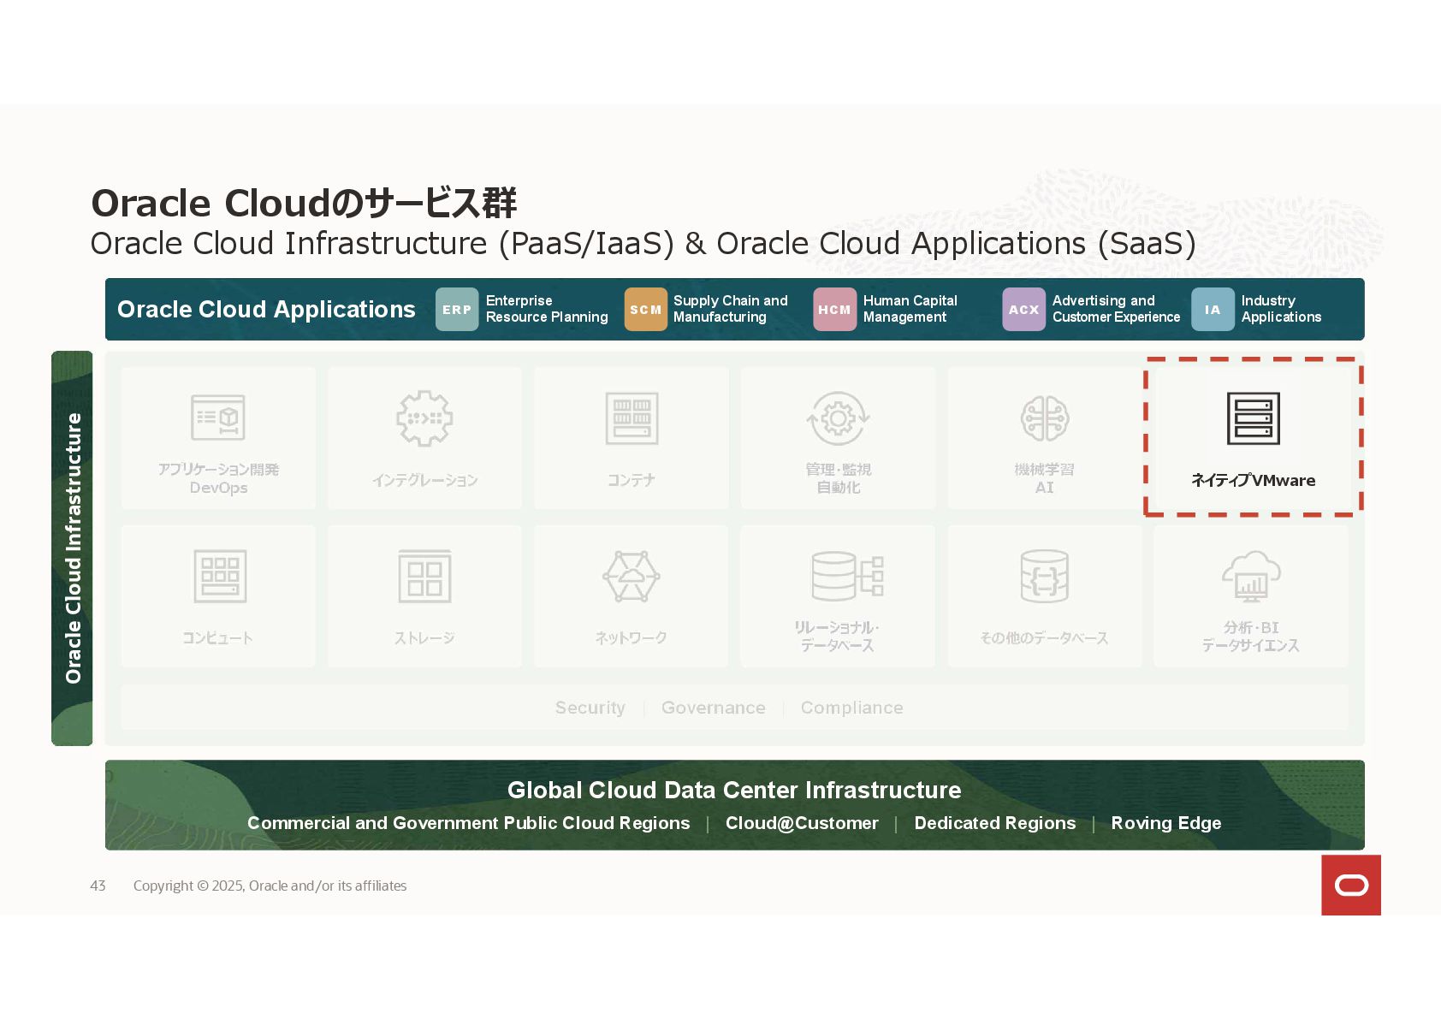Viewport: 1441px width, 1019px height.
Task: Select the container icon
Action: pos(632,418)
